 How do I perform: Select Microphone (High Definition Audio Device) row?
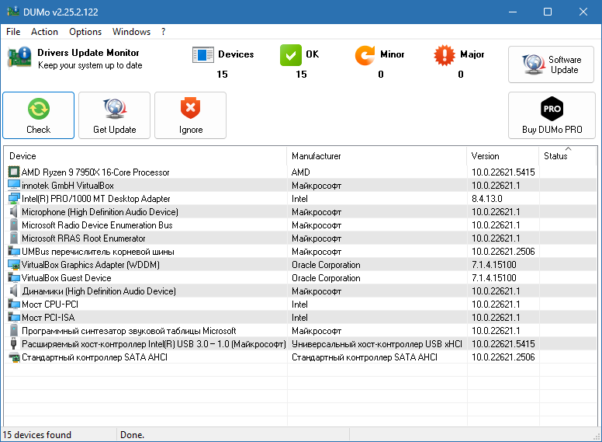[301, 212]
